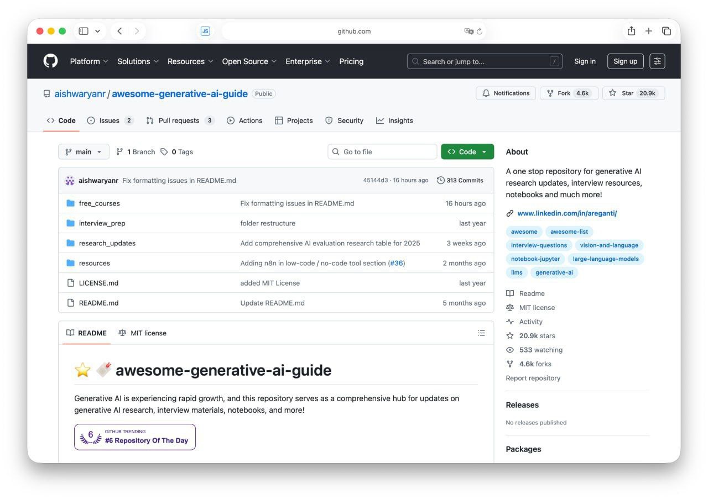Expand the main branch dropdown
Screen dimensions: 708x499
[x=84, y=152]
